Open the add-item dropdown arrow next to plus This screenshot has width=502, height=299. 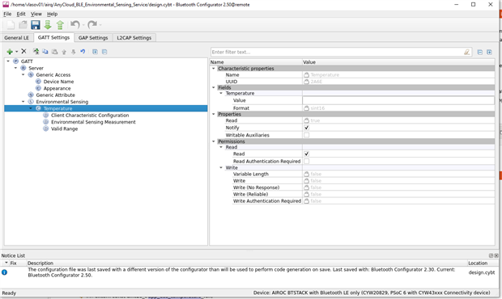pyautogui.click(x=17, y=52)
